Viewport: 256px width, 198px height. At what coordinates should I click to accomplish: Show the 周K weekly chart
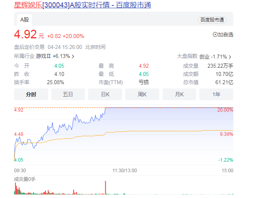pyautogui.click(x=142, y=94)
